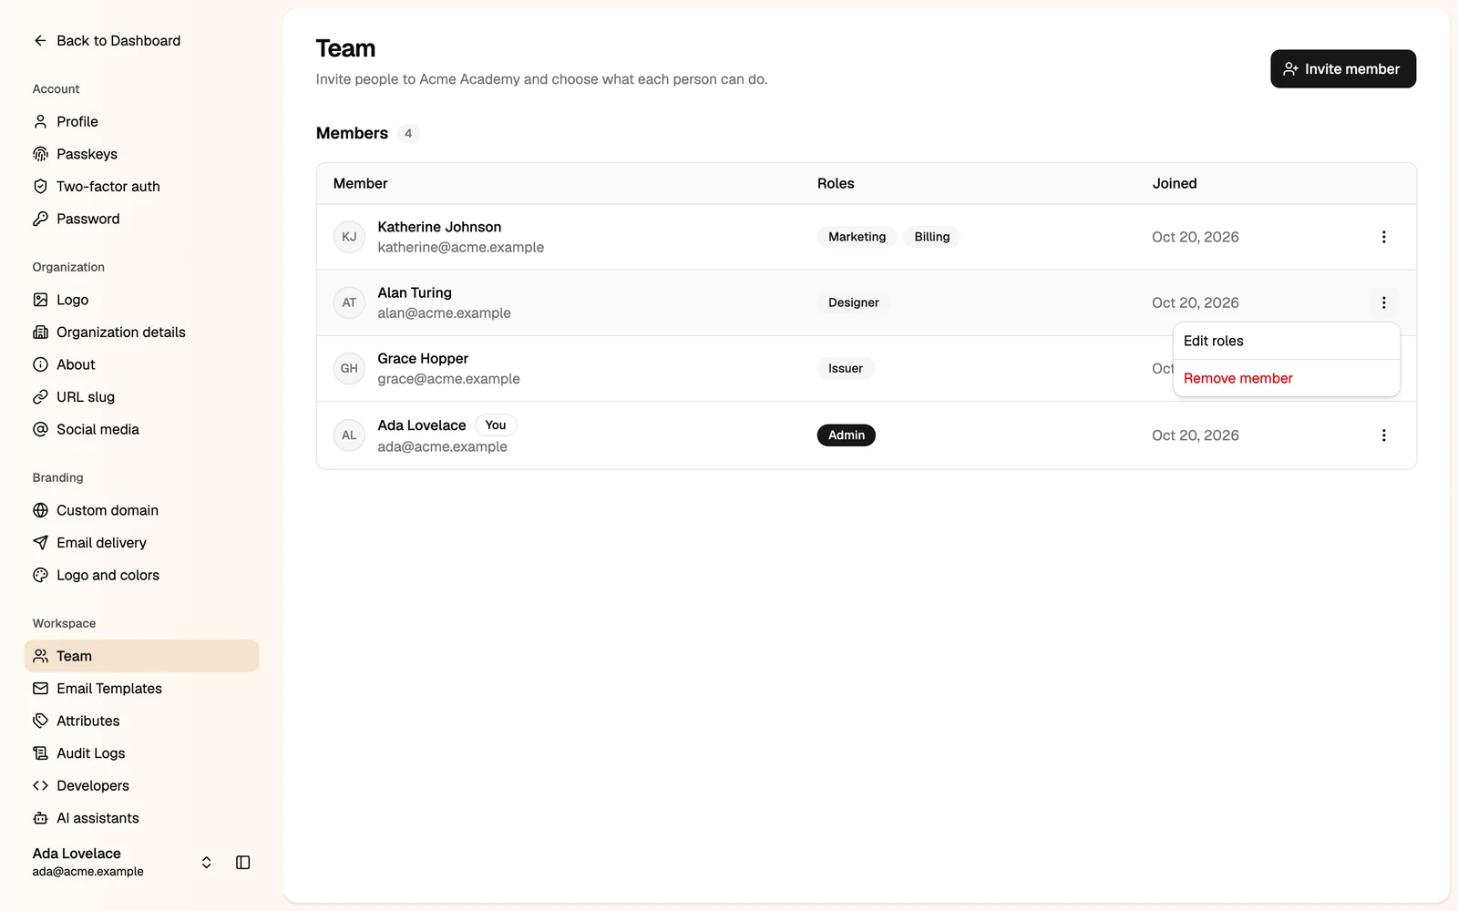The height and width of the screenshot is (911, 1458).
Task: Click the Password key icon
Action: point(40,219)
